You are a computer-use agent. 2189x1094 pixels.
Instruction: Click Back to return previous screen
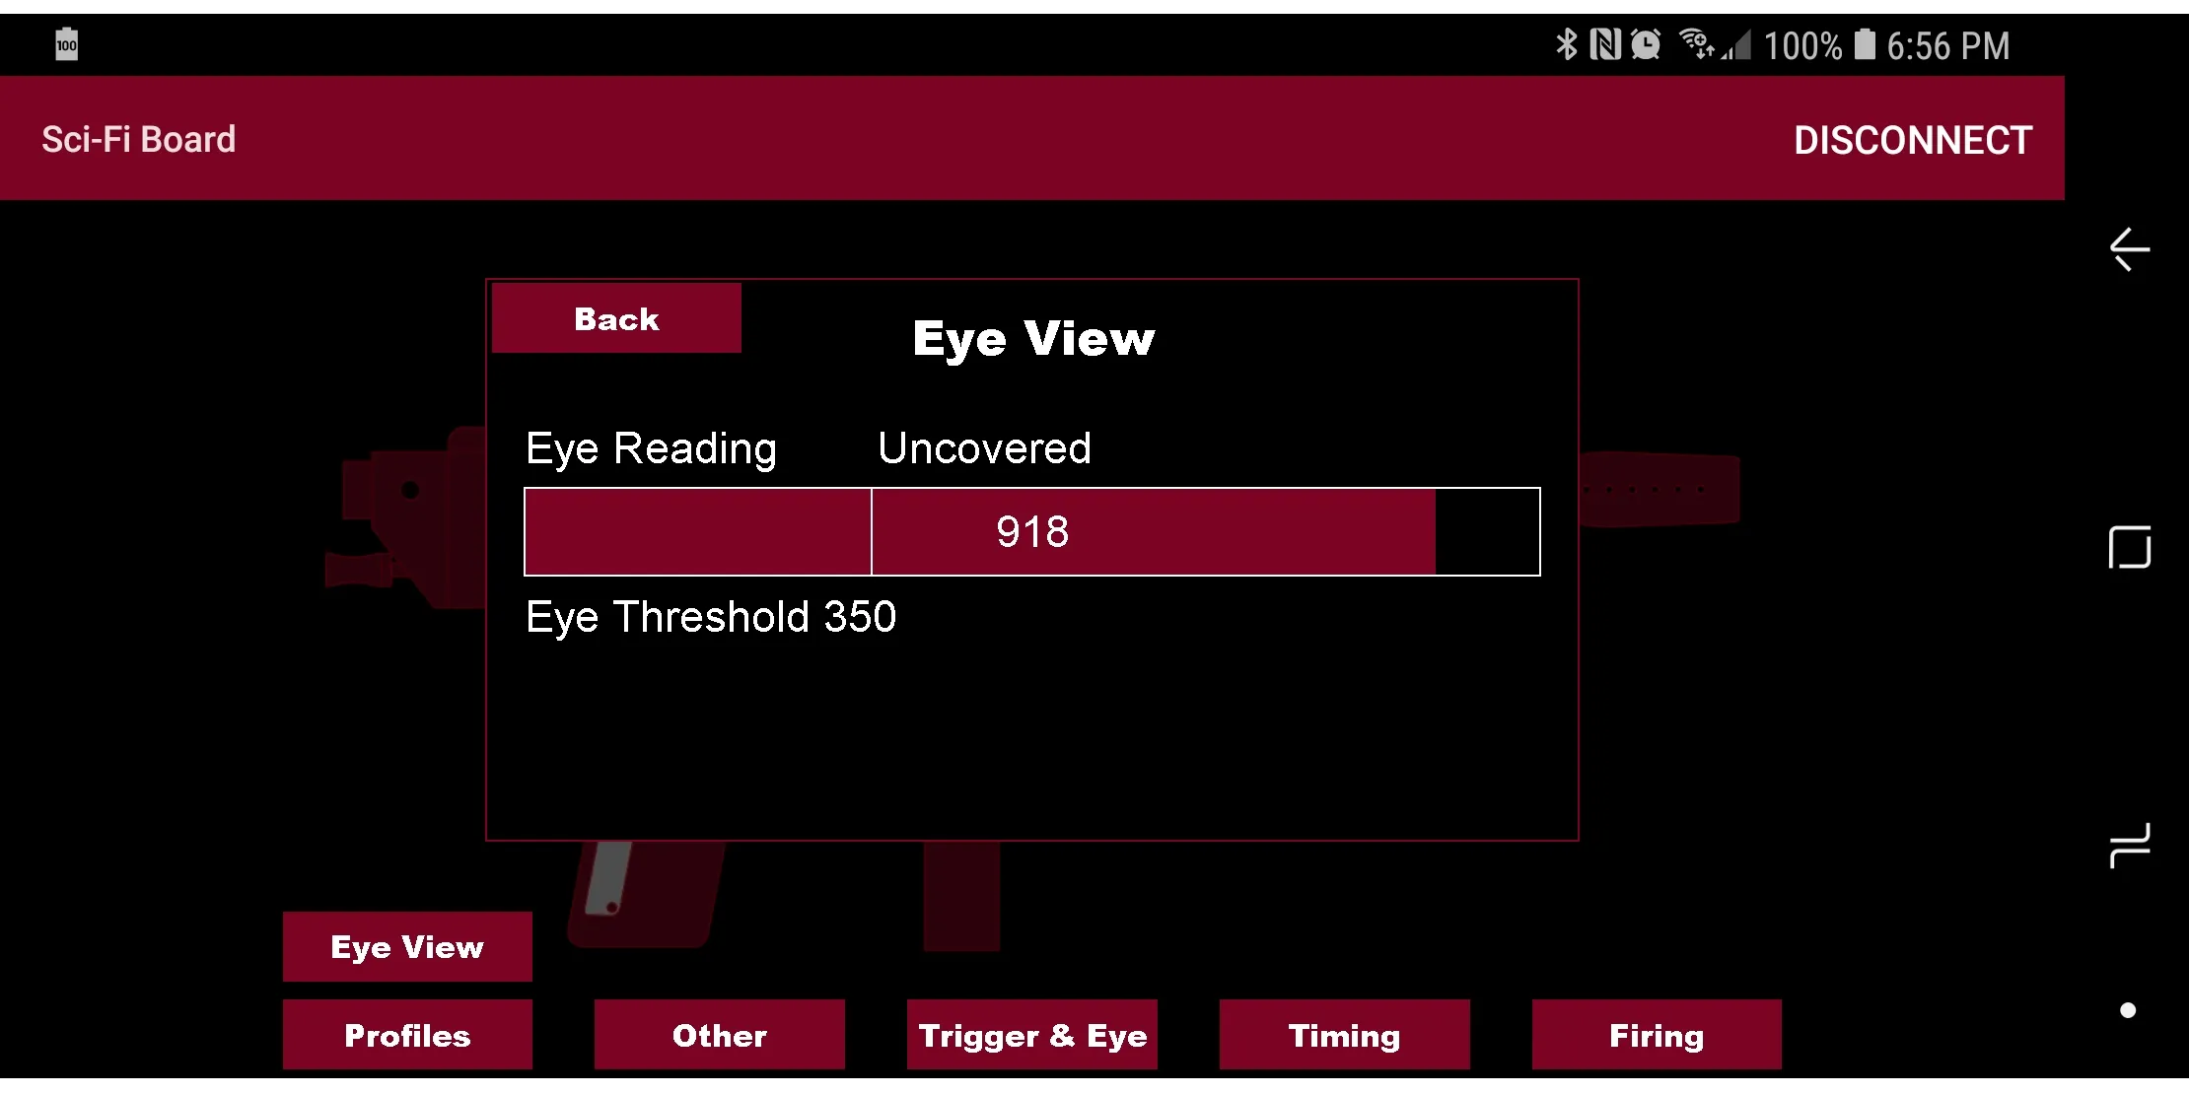[615, 319]
